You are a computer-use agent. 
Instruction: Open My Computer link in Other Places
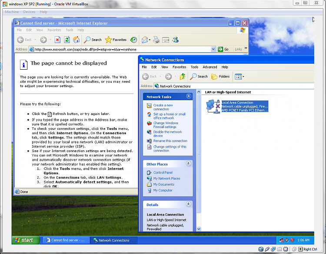click(163, 190)
